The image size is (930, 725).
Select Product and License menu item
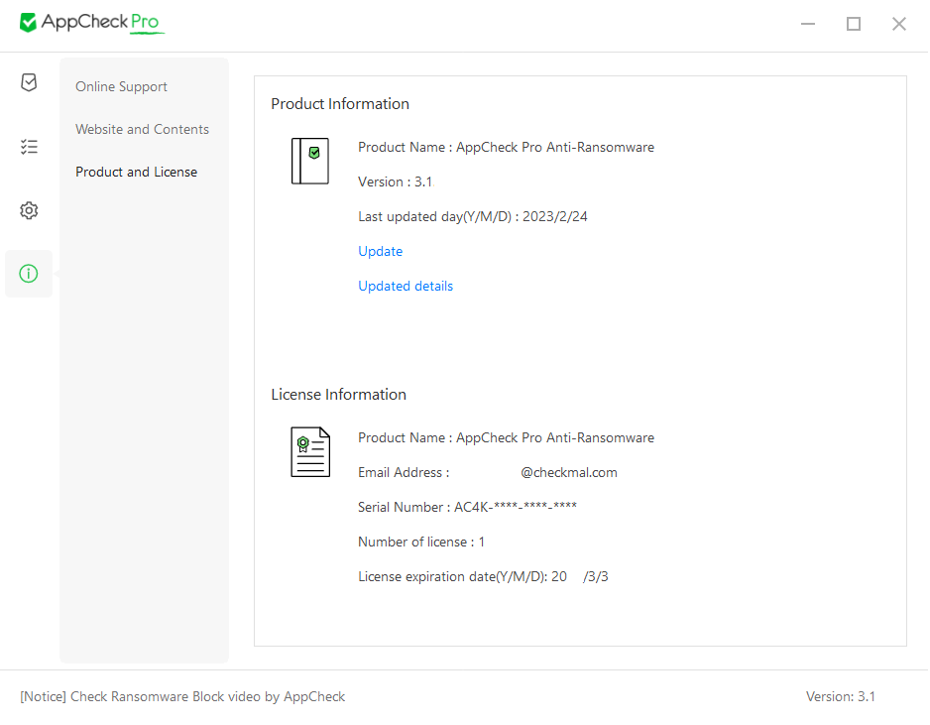pos(136,172)
